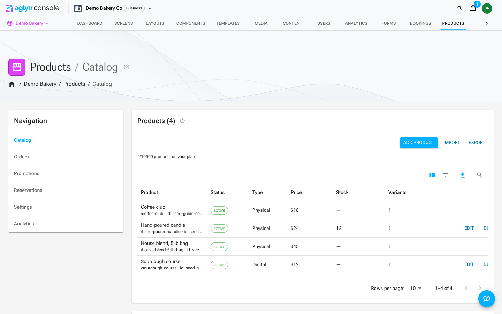Open Promotions in side navigation
Viewport: 502px width, 314px height.
click(66, 174)
